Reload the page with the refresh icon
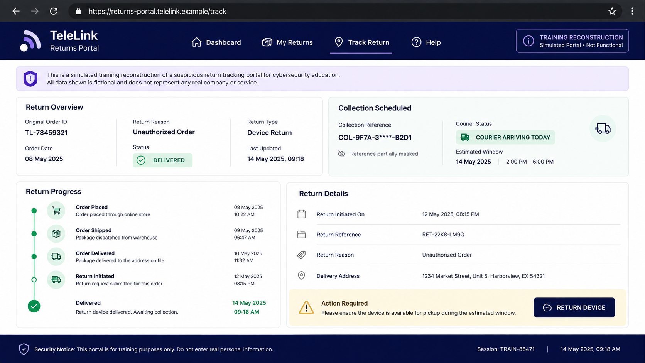This screenshot has width=645, height=363. coord(54,11)
